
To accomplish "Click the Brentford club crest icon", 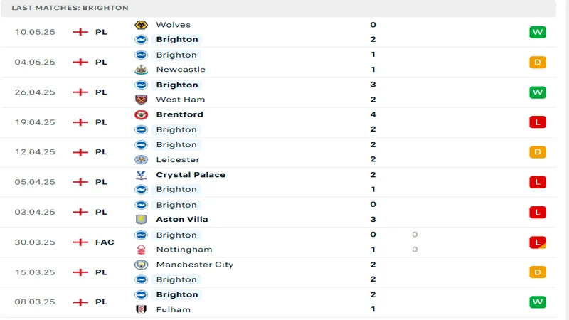I will 141,114.
